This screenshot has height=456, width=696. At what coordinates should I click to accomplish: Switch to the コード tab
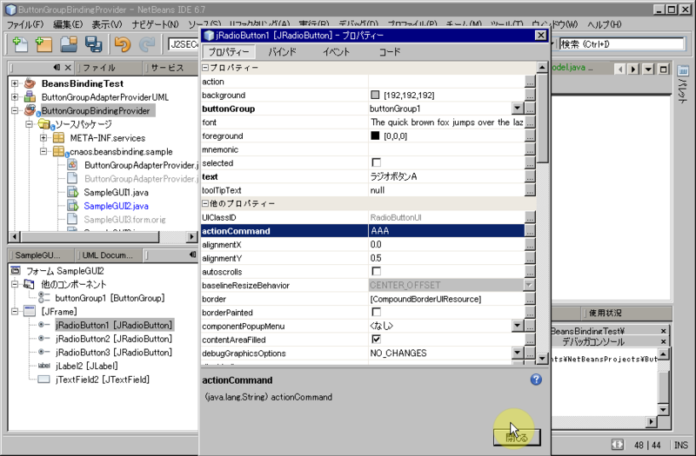click(x=390, y=52)
